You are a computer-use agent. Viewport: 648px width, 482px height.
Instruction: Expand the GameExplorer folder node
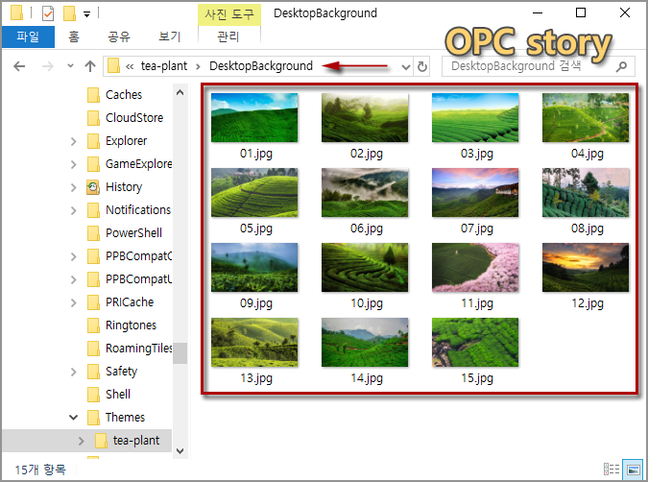pos(74,164)
